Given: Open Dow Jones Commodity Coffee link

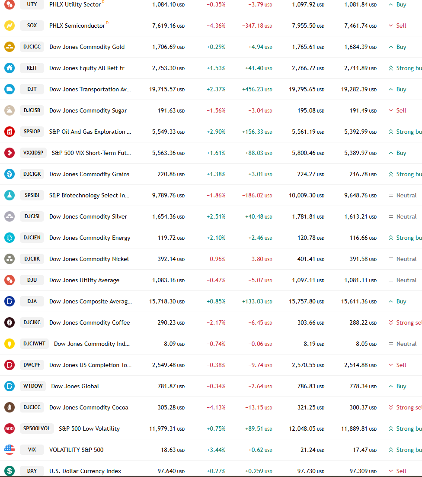Looking at the screenshot, I should [x=90, y=322].
